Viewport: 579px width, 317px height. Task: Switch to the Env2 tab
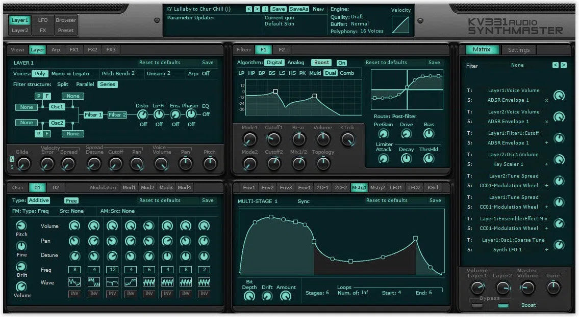pyautogui.click(x=267, y=187)
